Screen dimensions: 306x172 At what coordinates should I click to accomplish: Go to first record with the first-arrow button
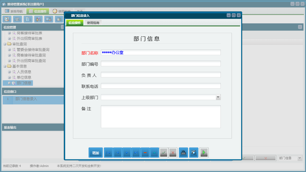108,153
